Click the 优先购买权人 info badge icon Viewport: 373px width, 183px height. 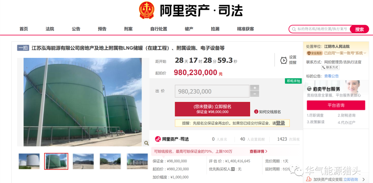pyautogui.click(x=233, y=169)
